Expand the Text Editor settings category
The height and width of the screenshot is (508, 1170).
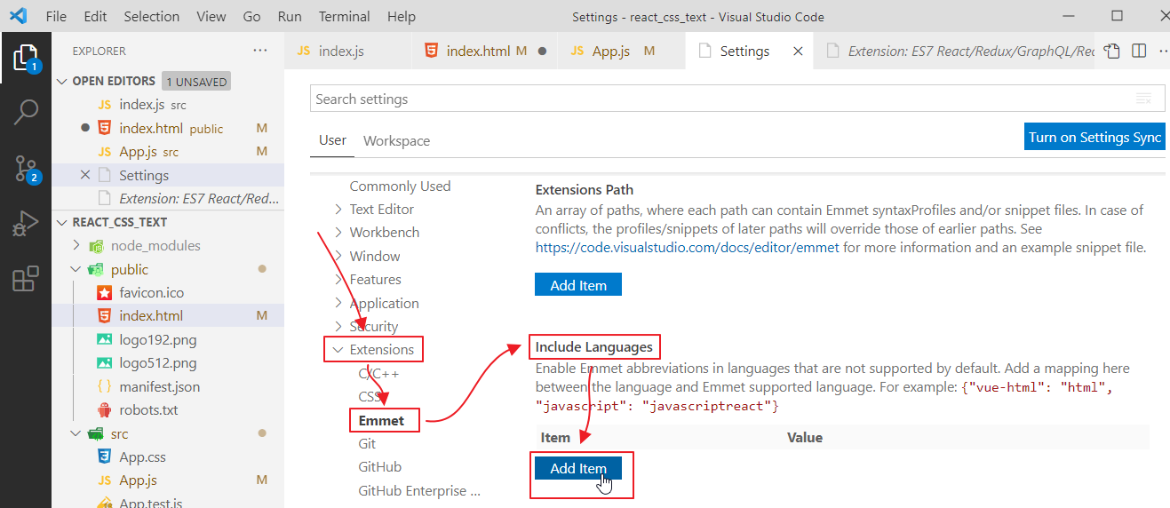pyautogui.click(x=338, y=210)
